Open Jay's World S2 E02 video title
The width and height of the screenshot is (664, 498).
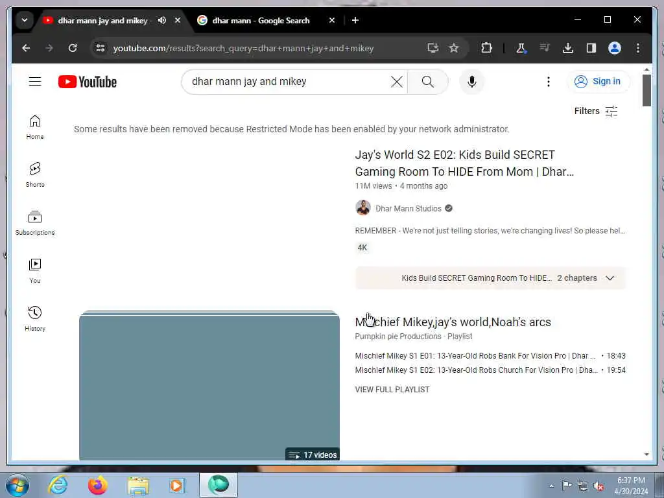[x=464, y=163]
